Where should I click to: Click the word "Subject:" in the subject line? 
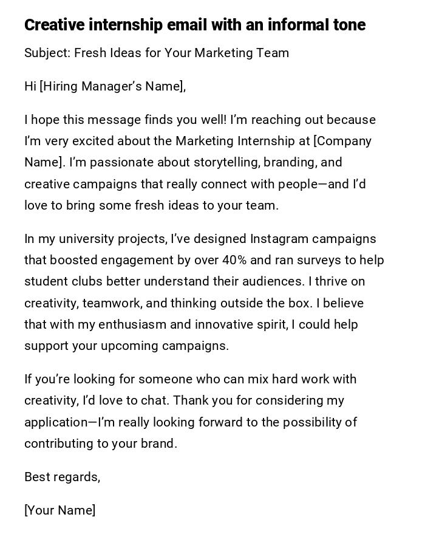47,53
